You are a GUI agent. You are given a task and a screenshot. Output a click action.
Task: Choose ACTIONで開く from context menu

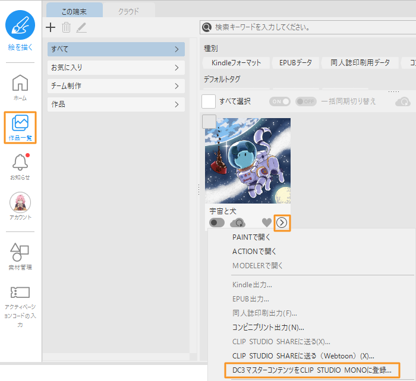254,251
